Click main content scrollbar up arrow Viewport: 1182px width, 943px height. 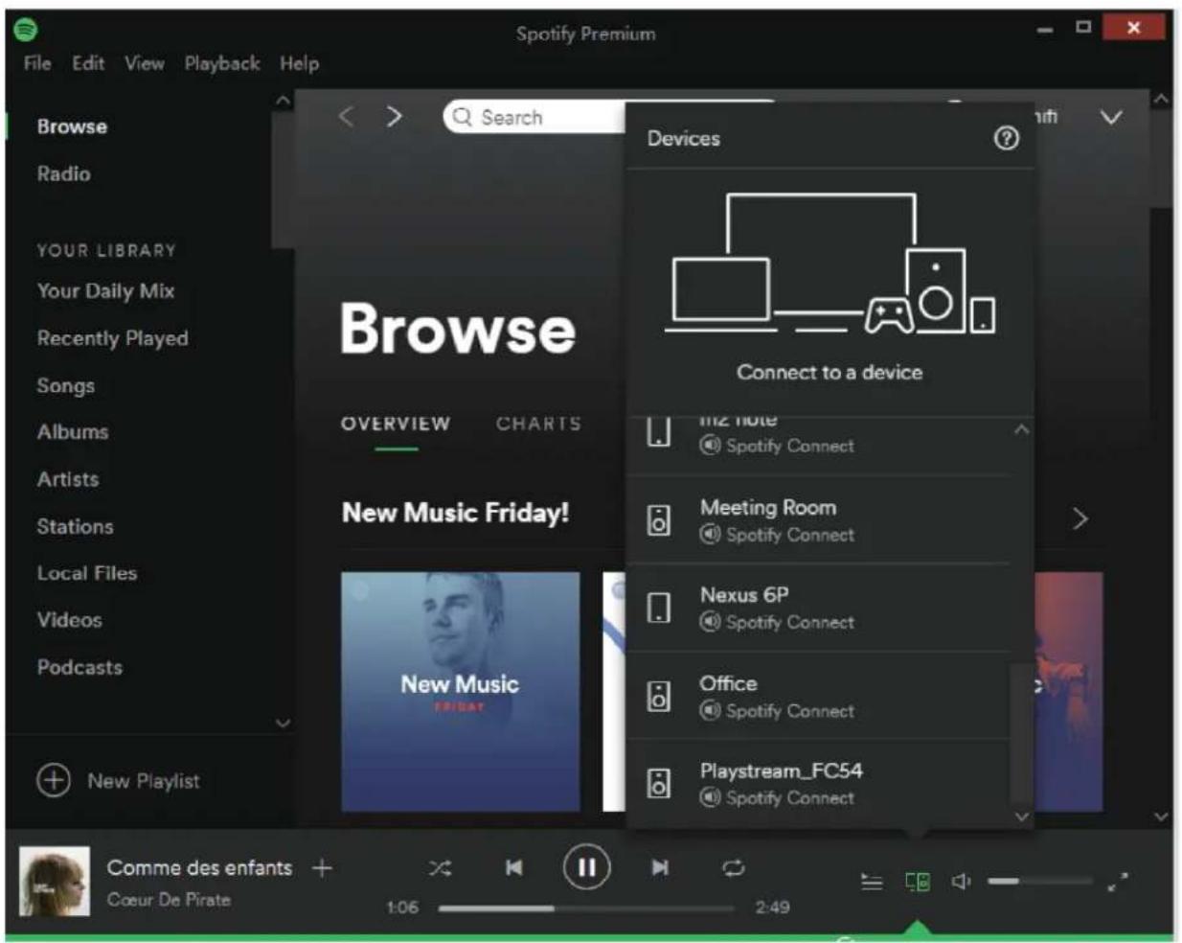coord(1162,99)
